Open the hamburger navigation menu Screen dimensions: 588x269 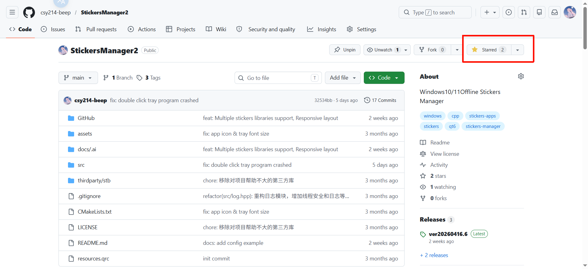[x=12, y=12]
